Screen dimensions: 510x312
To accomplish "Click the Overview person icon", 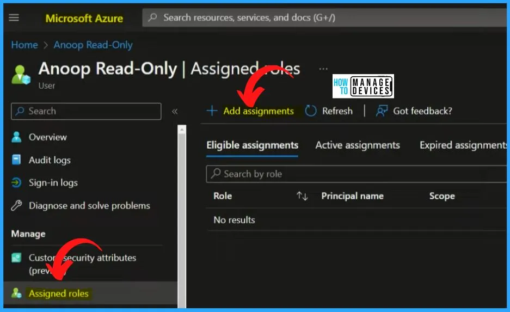I will pos(16,137).
